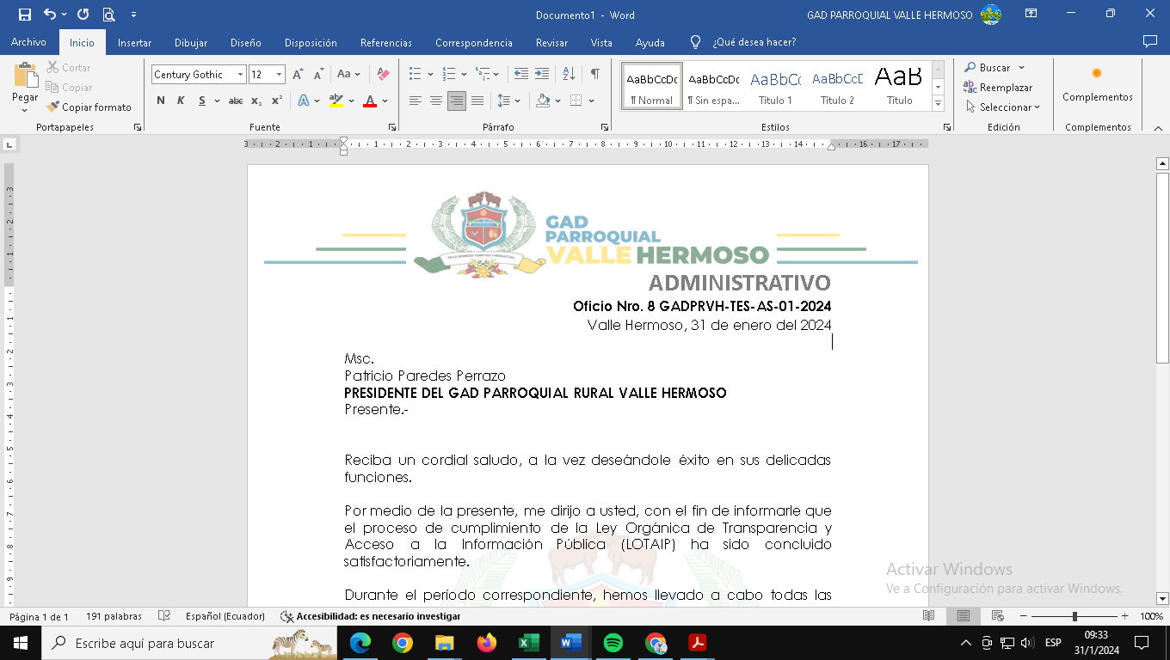Toggle italic (K) formatting

coord(181,101)
